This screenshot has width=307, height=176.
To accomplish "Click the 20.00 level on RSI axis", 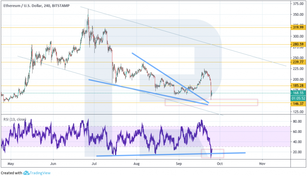I will (x=298, y=152).
